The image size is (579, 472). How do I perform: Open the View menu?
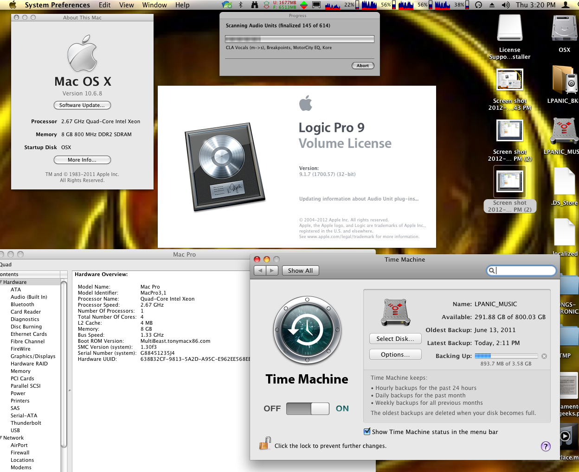tap(127, 5)
